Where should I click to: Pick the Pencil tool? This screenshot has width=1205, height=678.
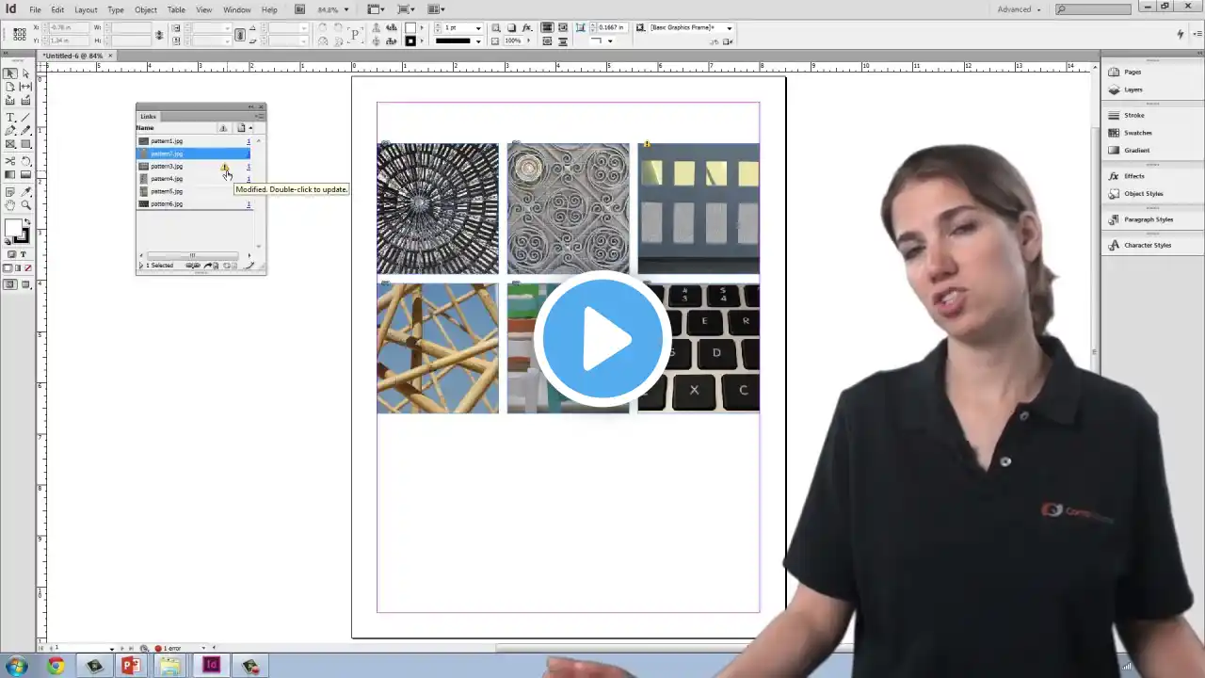point(25,131)
